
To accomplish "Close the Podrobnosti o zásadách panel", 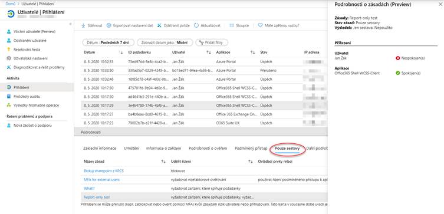I will click(x=438, y=5).
